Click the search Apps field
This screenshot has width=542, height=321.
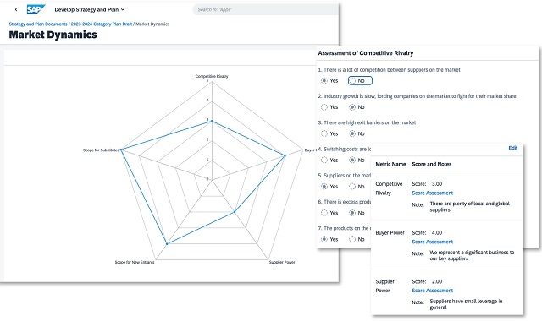coord(265,9)
